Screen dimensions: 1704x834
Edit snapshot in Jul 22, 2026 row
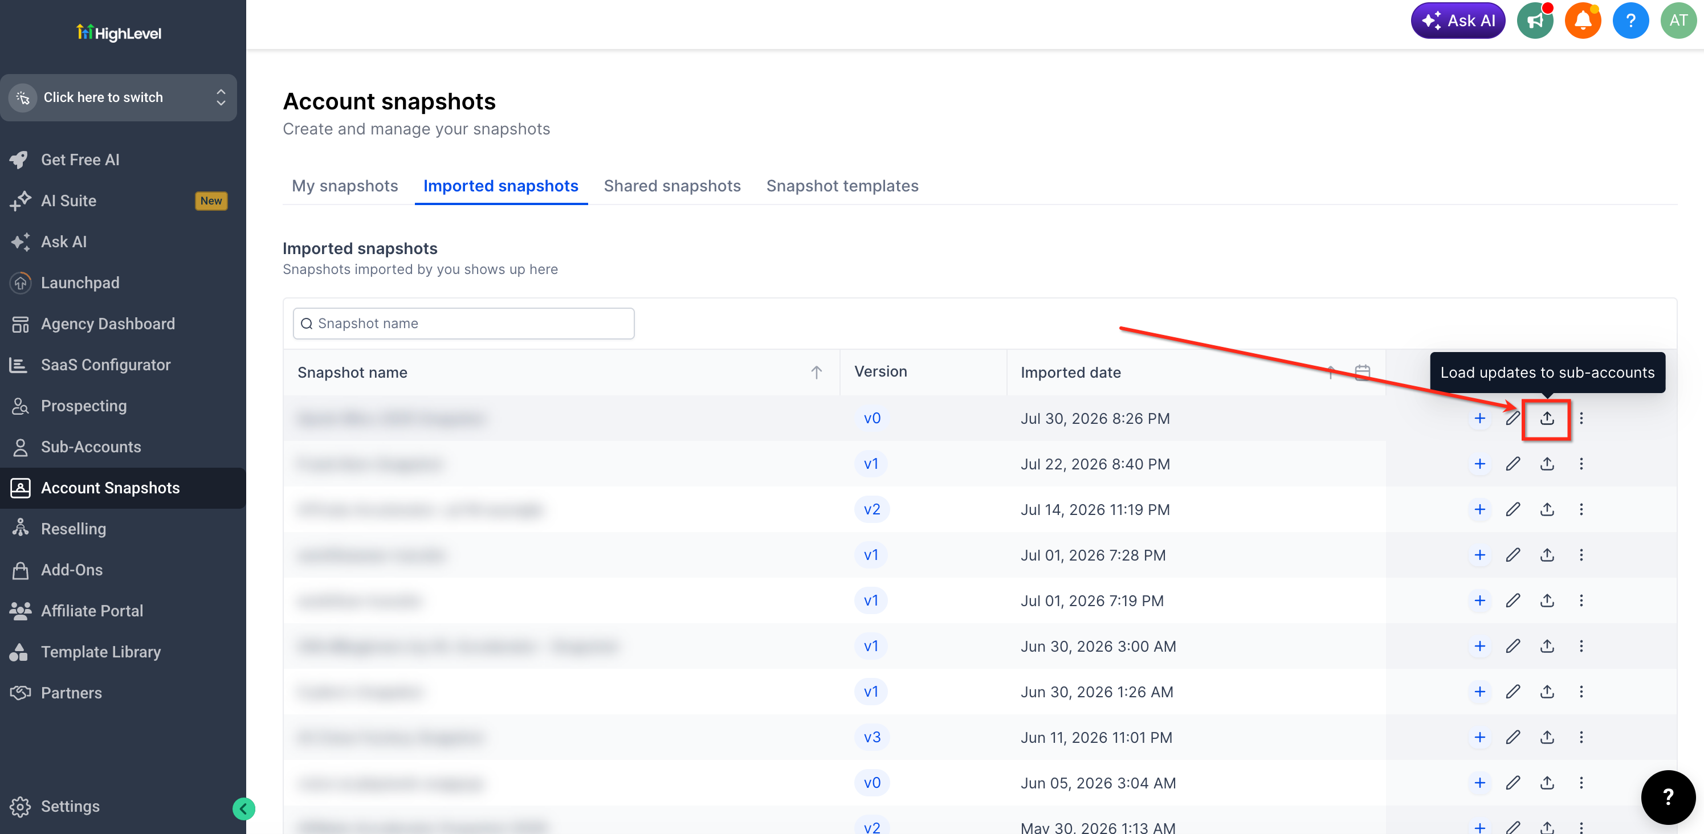(x=1513, y=464)
